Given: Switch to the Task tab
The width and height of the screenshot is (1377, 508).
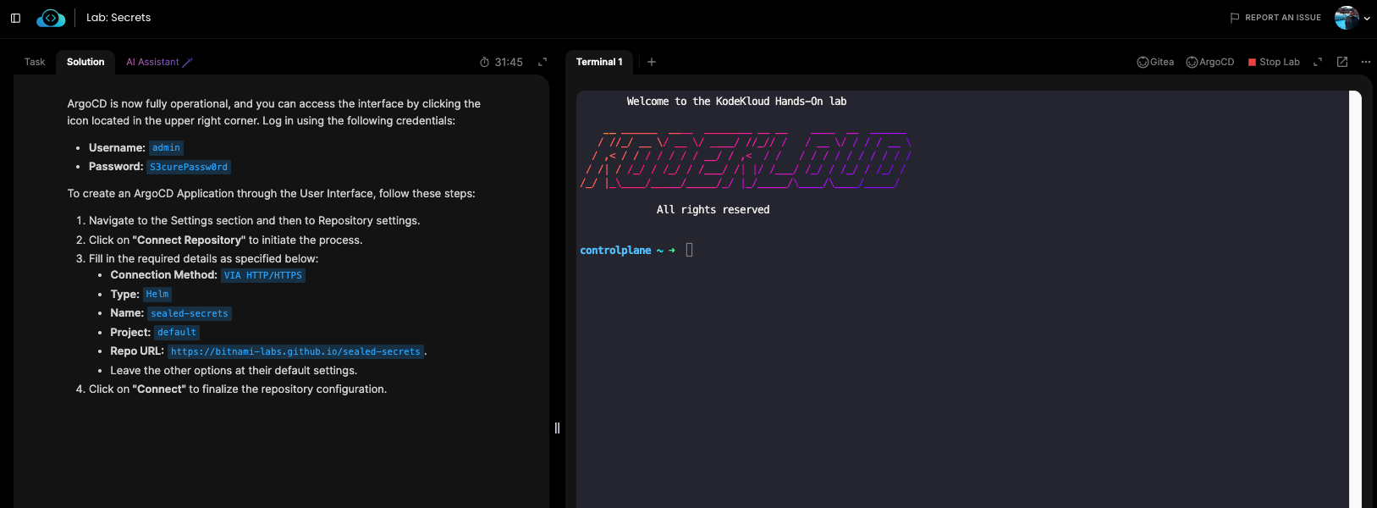Looking at the screenshot, I should (x=35, y=62).
